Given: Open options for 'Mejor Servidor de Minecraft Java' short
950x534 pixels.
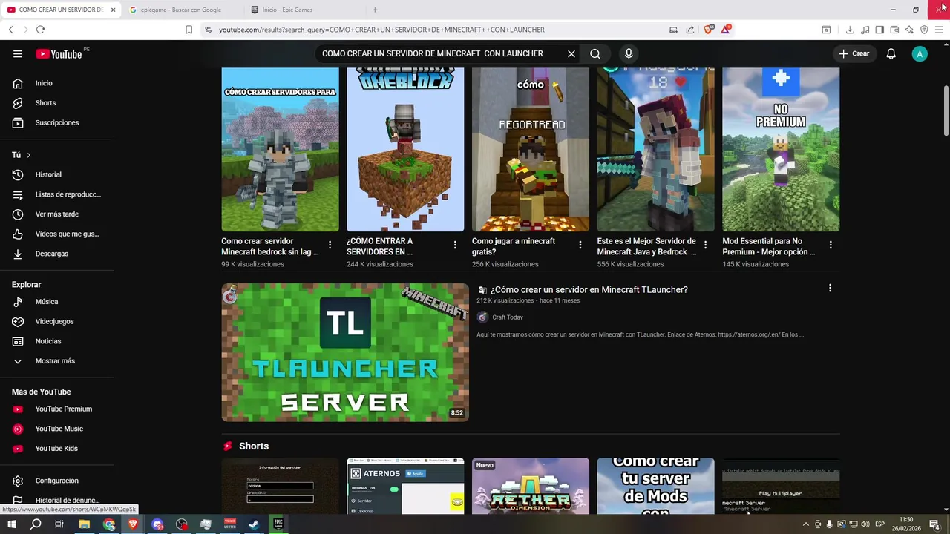Looking at the screenshot, I should pyautogui.click(x=705, y=245).
